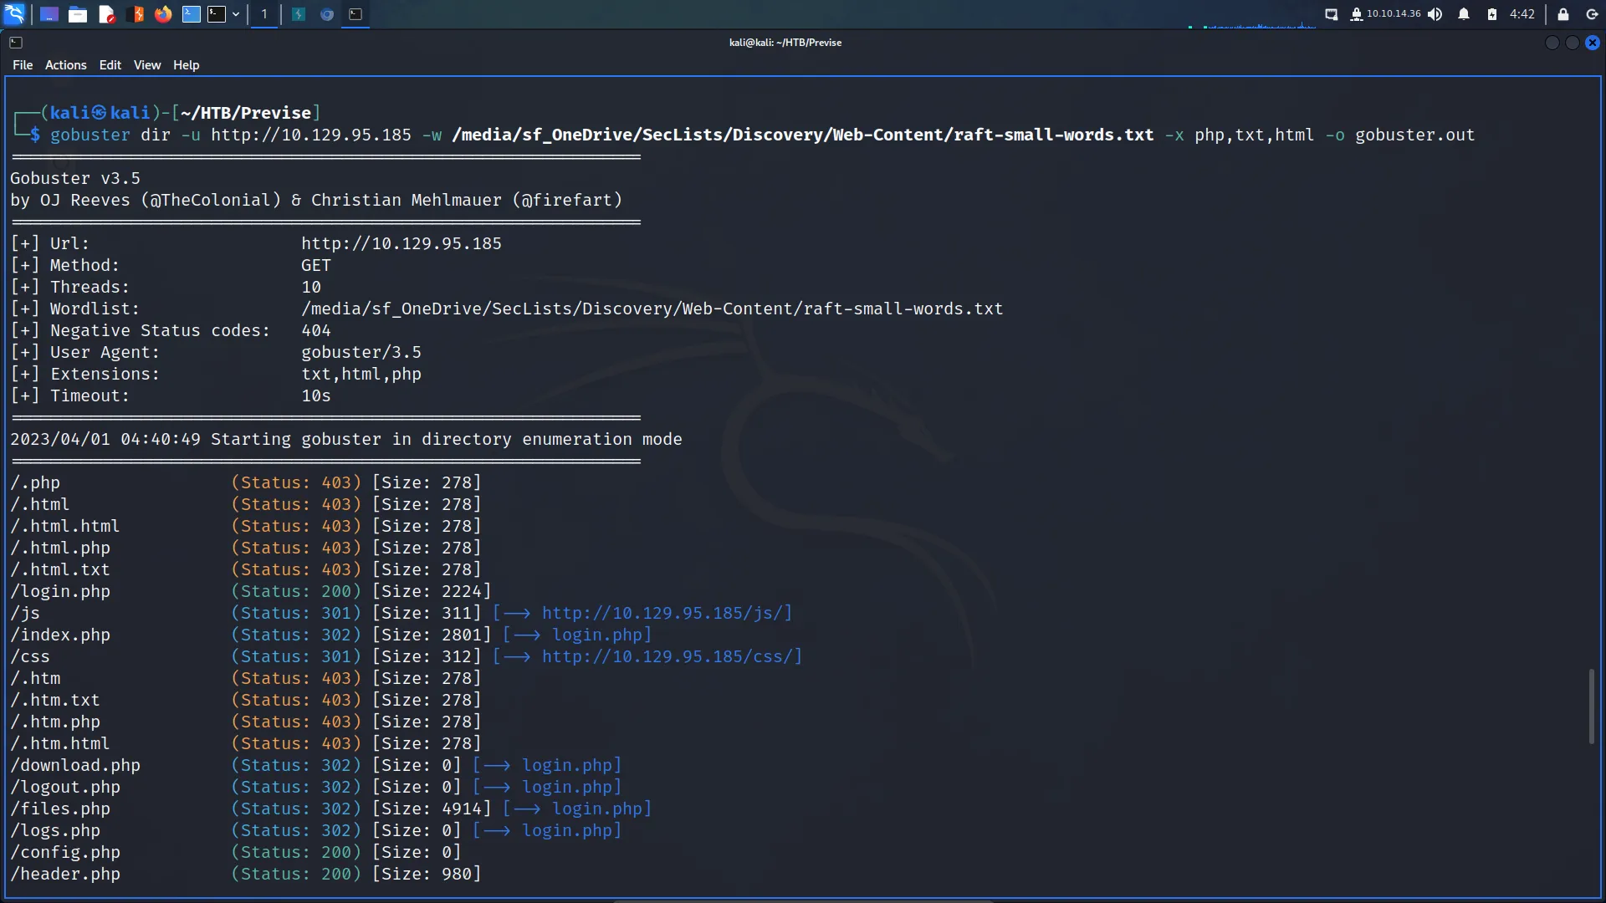Open the Help menu
1606x903 pixels.
[x=187, y=65]
